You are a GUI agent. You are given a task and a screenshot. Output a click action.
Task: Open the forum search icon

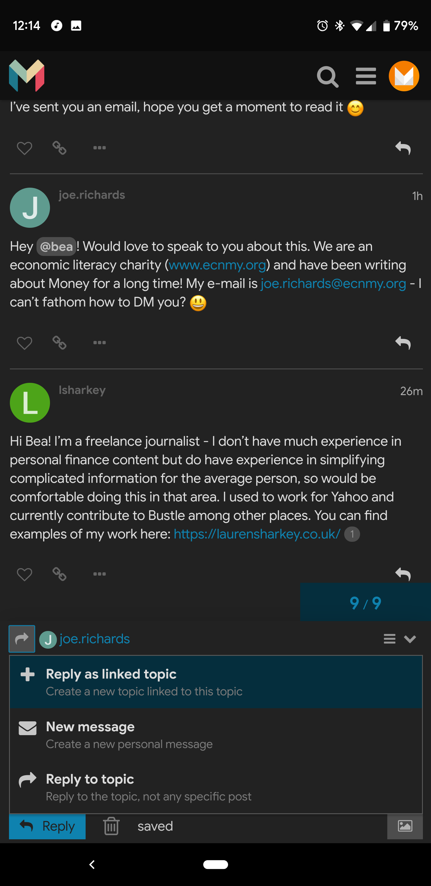(x=327, y=76)
